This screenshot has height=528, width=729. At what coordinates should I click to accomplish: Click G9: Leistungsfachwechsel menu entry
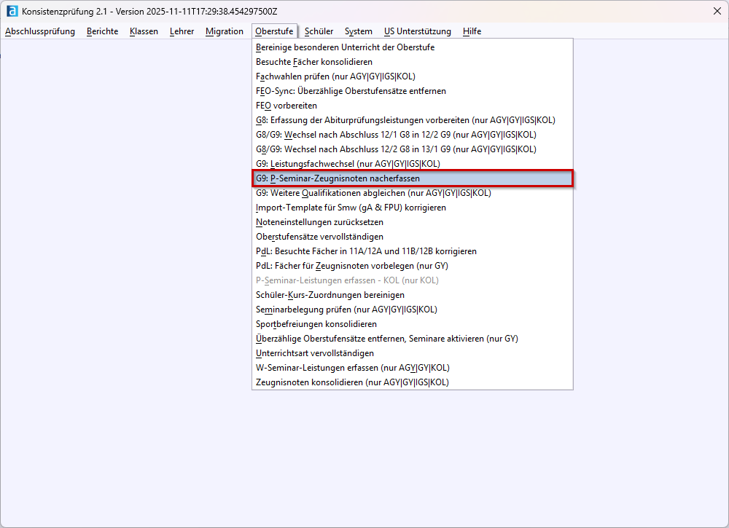[x=348, y=164]
